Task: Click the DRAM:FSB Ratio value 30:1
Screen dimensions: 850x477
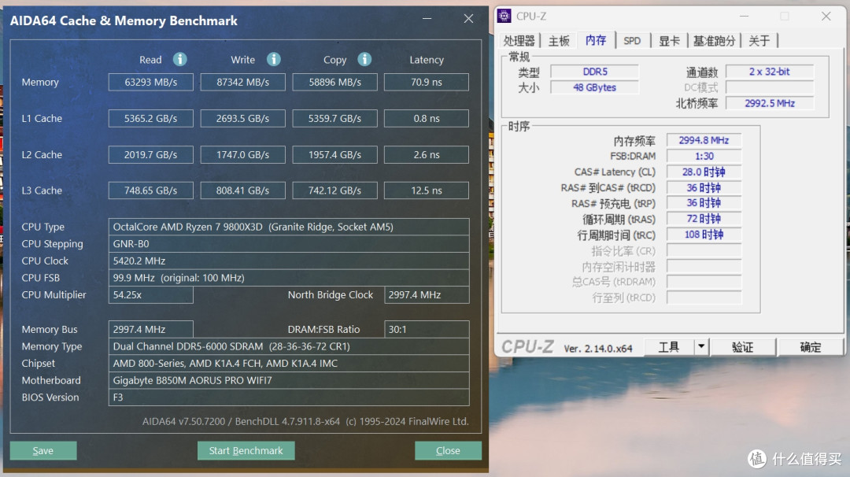Action: (427, 329)
